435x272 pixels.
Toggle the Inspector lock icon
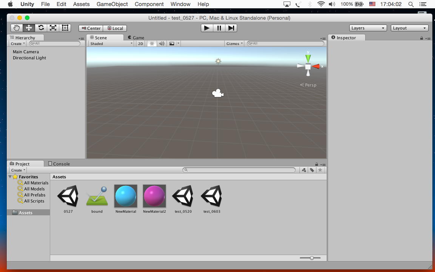tap(421, 38)
